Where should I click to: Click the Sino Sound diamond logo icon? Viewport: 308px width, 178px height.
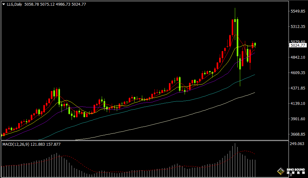pyautogui.click(x=280, y=171)
